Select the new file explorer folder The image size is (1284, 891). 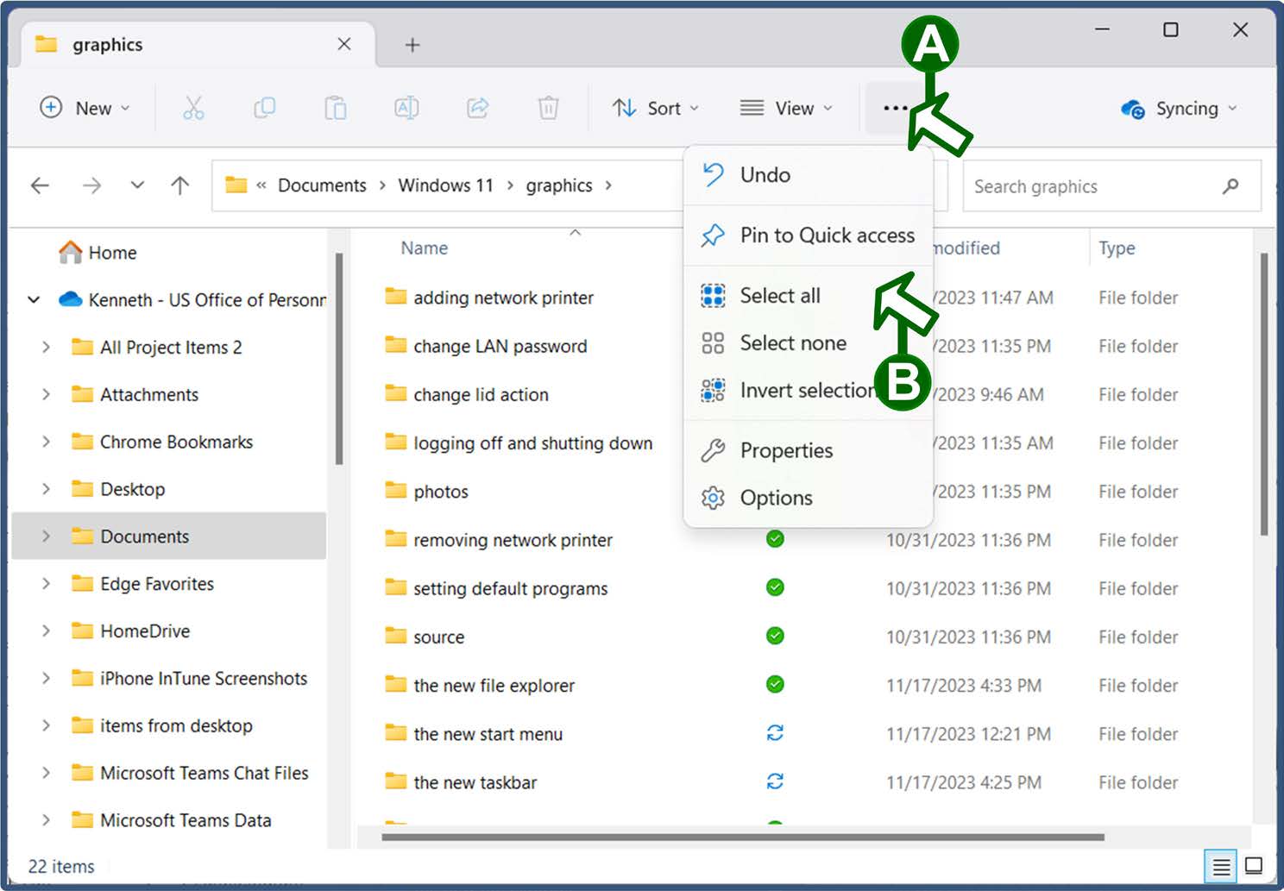coord(494,685)
